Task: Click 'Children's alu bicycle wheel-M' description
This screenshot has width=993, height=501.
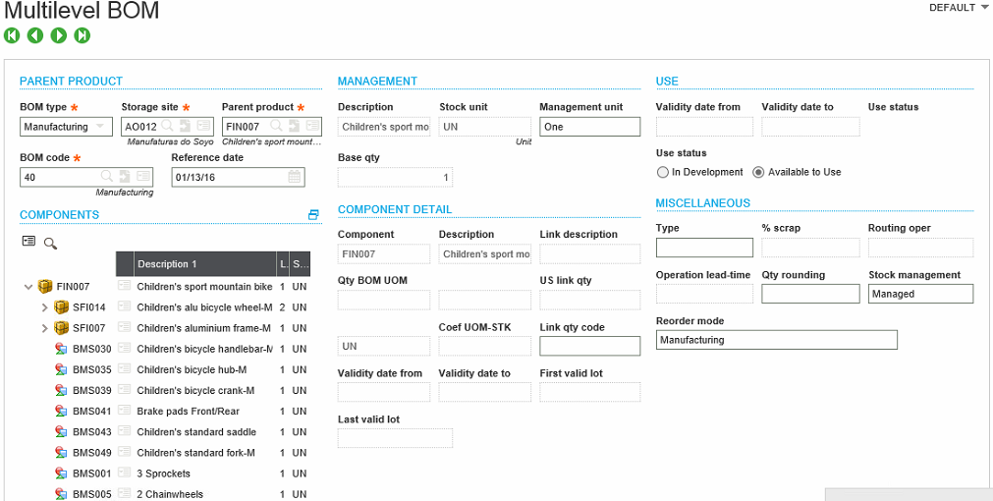Action: 204,307
